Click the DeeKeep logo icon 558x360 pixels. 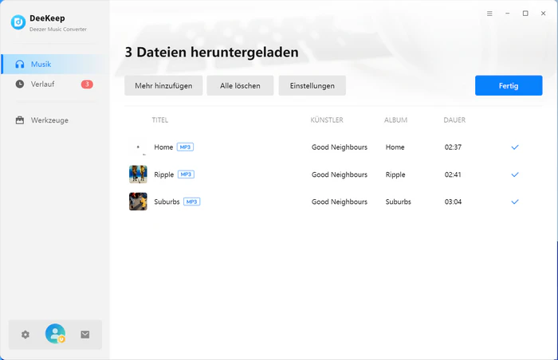[18, 22]
